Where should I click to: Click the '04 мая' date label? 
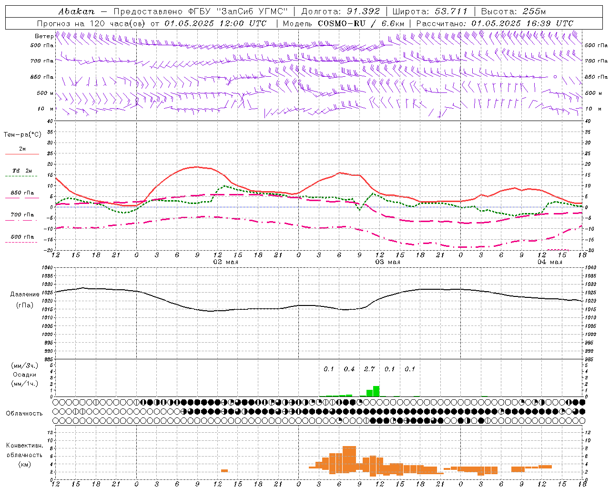click(x=550, y=262)
